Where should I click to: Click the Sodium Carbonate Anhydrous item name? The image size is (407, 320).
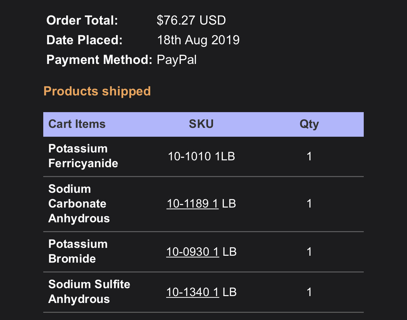tap(79, 204)
